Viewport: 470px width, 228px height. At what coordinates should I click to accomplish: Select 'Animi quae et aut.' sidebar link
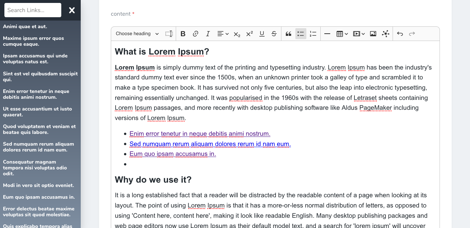tap(25, 26)
